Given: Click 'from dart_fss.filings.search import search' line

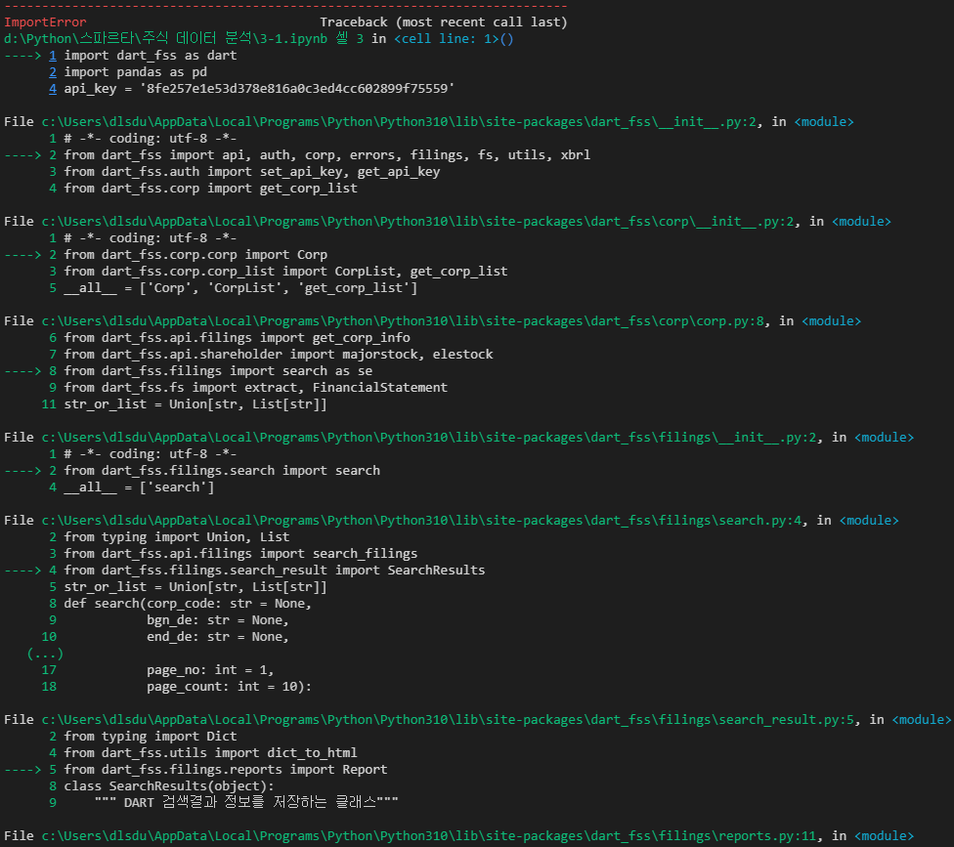Looking at the screenshot, I should coord(222,471).
